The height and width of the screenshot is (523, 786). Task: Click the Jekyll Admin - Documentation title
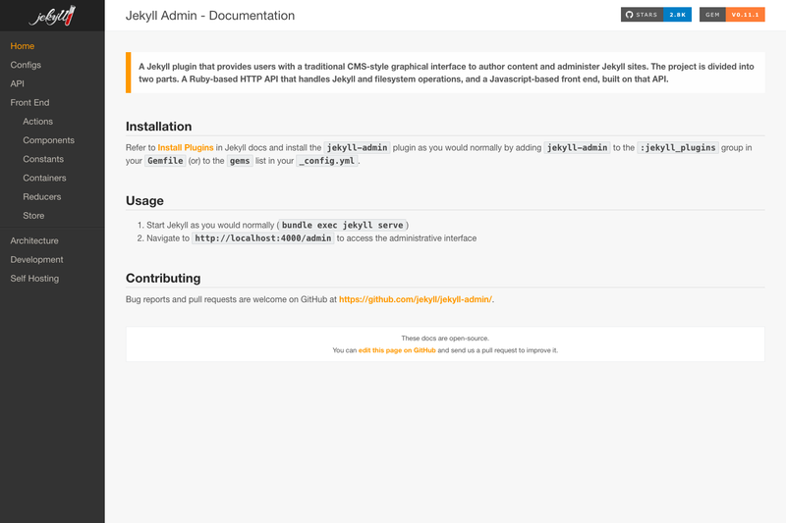coord(210,16)
